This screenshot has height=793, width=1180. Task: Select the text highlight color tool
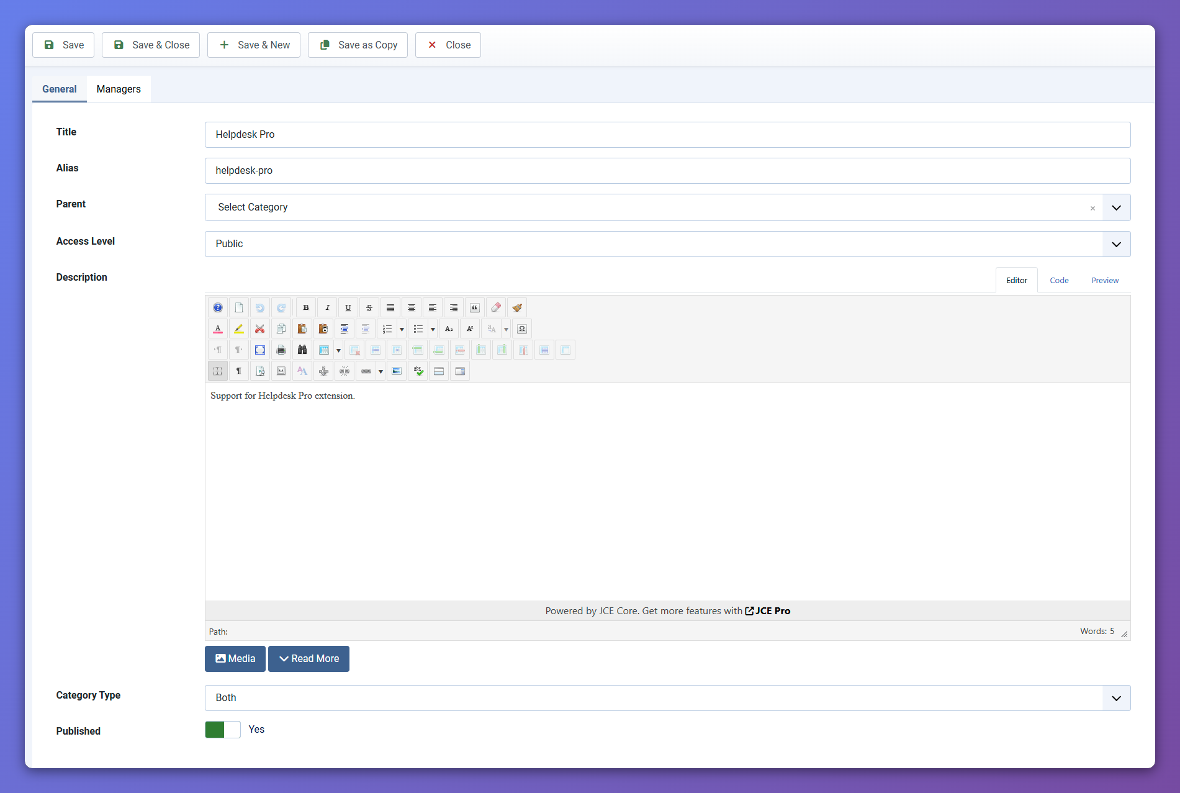239,329
